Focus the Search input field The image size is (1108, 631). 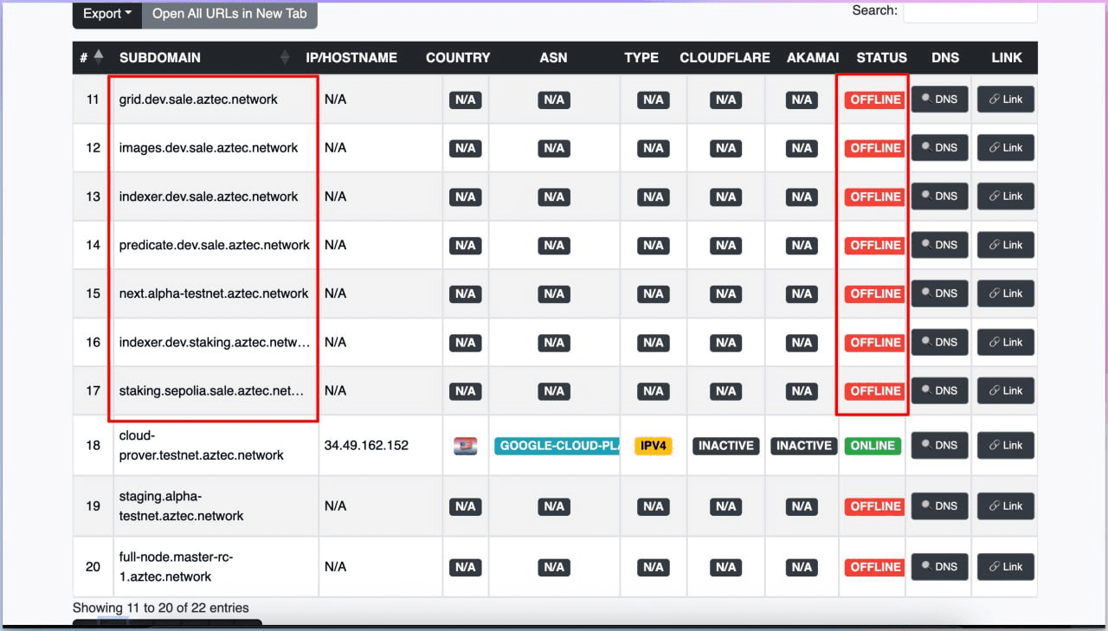click(x=969, y=11)
